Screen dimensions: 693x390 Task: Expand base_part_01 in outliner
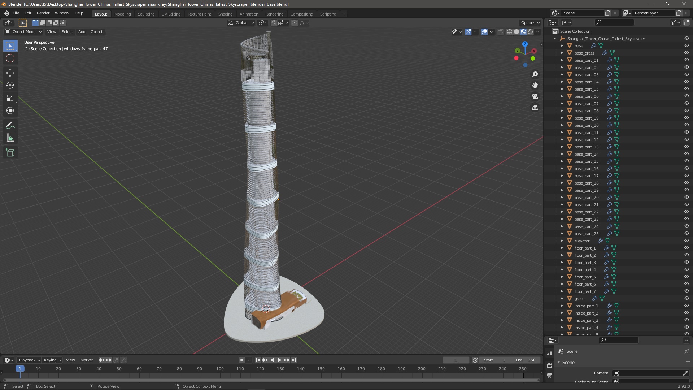coord(562,60)
